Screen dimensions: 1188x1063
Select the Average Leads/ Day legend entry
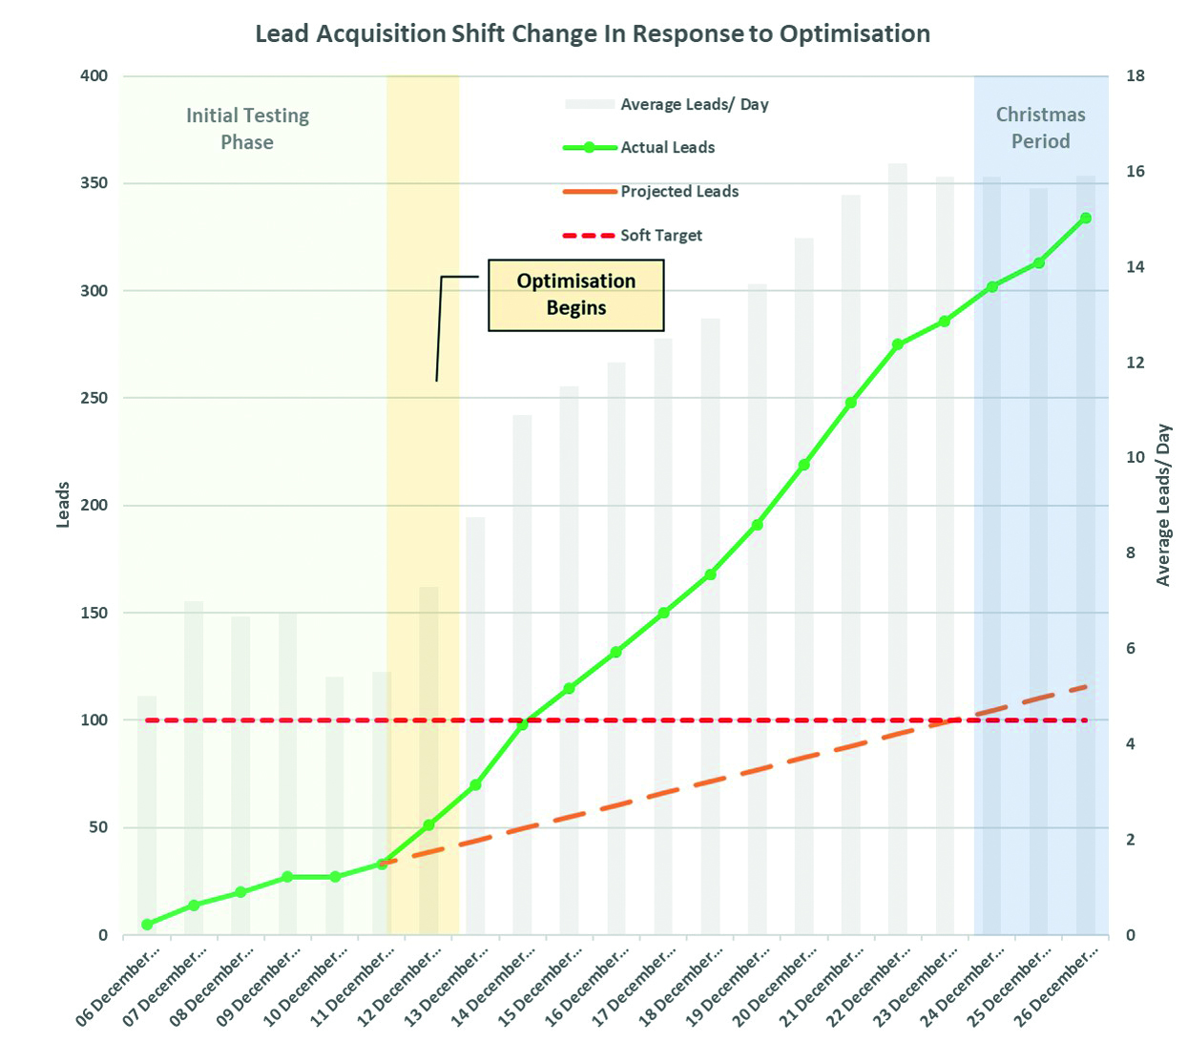(667, 104)
